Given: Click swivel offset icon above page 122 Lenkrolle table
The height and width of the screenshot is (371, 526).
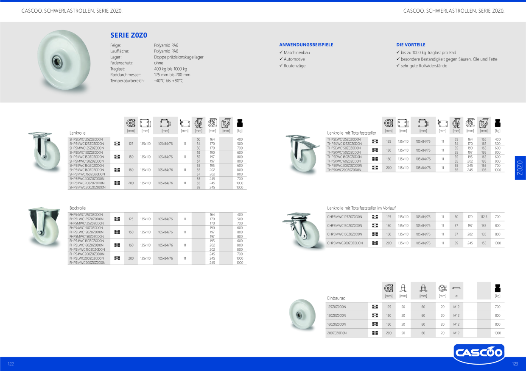Looking at the screenshot, I should click(198, 123).
